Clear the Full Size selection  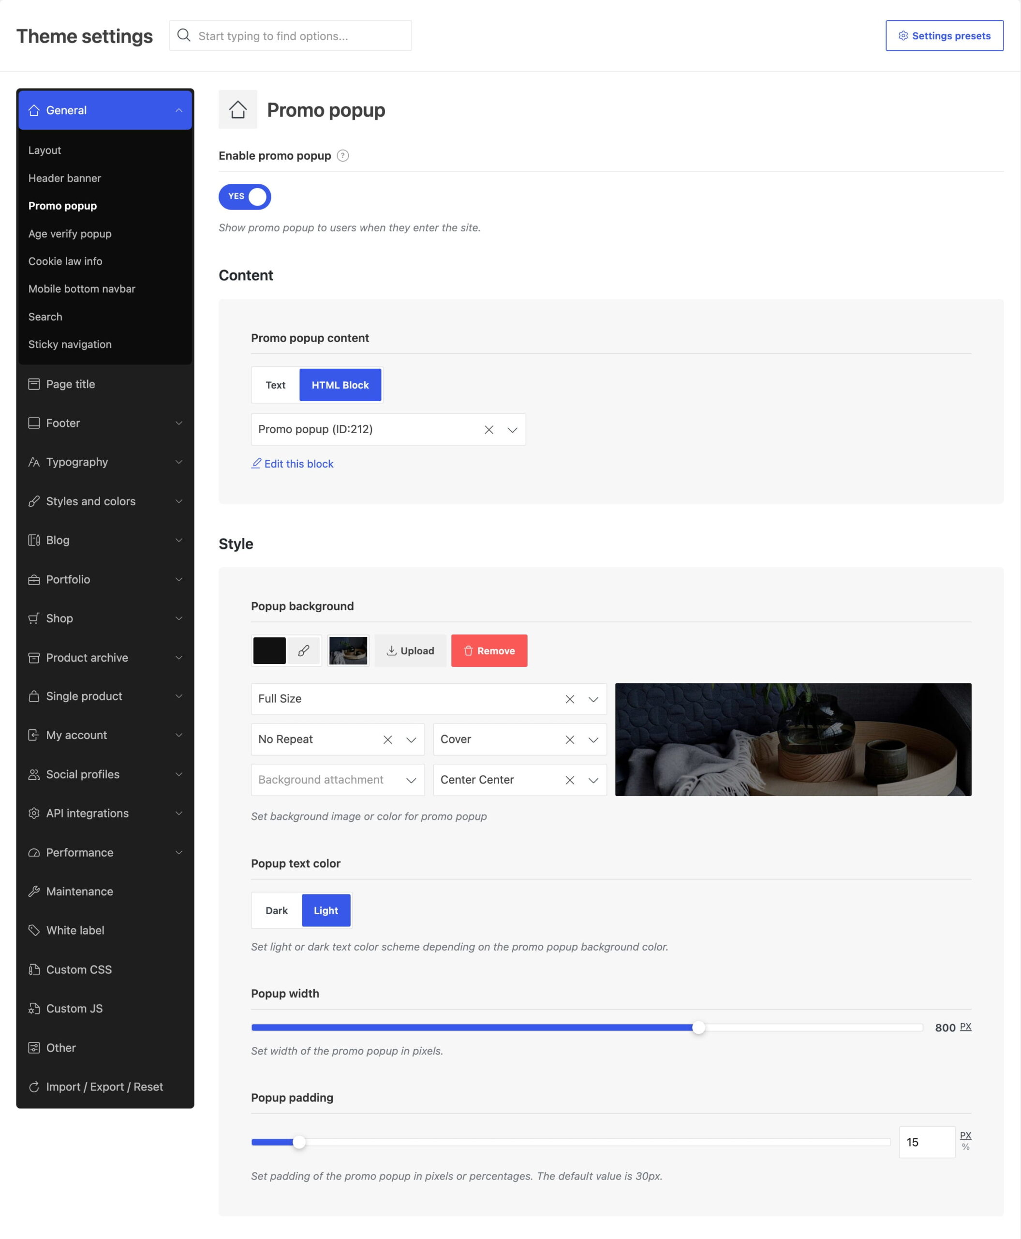[x=570, y=699]
